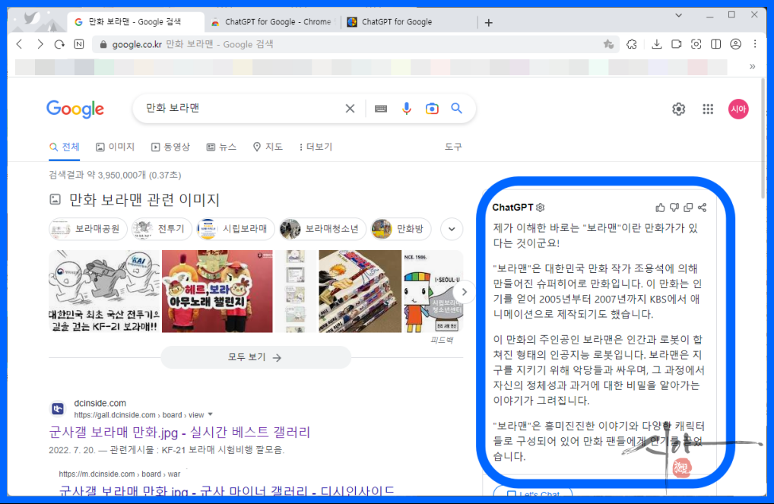This screenshot has height=504, width=774.
Task: Click the screen capture icon in toolbar
Action: (x=696, y=44)
